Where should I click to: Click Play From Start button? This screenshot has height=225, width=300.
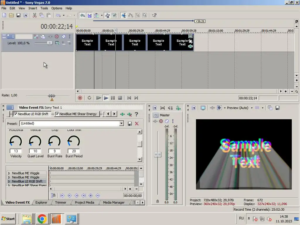(x=98, y=98)
